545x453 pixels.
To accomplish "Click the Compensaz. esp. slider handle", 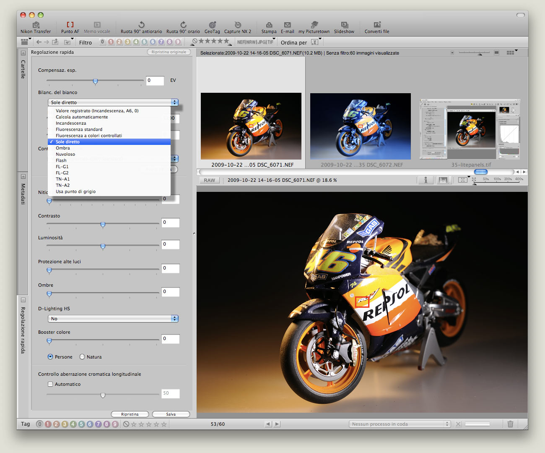I will click(95, 81).
